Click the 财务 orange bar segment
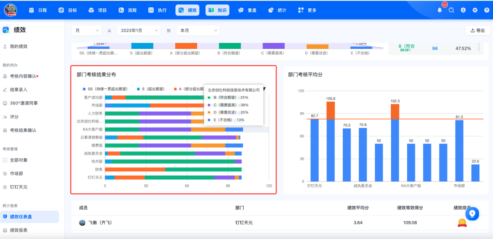The image size is (493, 239). tap(135, 170)
